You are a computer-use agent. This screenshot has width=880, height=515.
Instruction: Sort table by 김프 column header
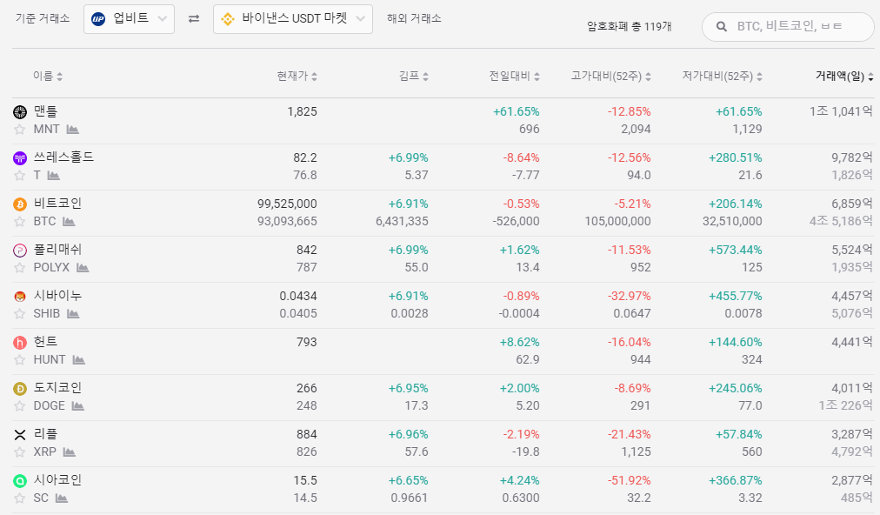coord(413,77)
